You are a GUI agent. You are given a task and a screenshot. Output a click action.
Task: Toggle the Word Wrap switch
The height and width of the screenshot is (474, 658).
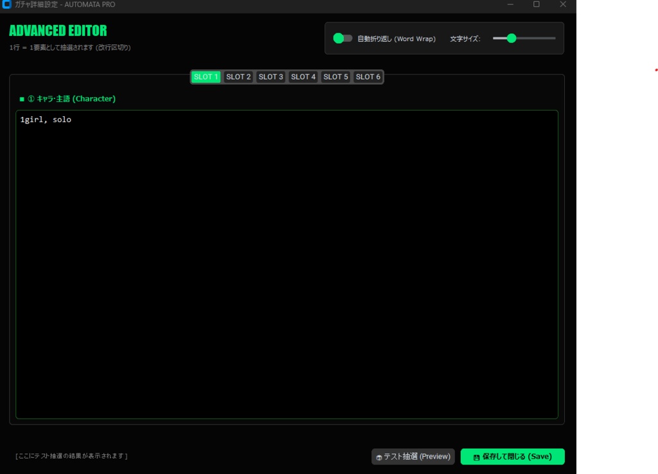pos(342,39)
